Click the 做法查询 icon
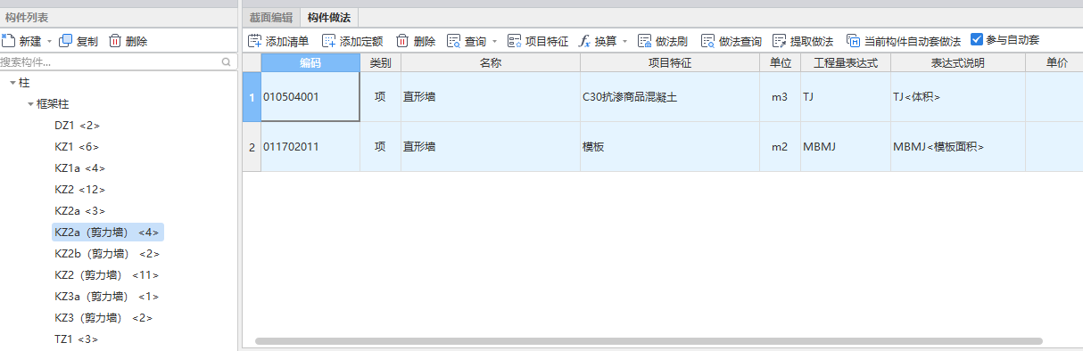The height and width of the screenshot is (351, 1083). click(x=708, y=41)
